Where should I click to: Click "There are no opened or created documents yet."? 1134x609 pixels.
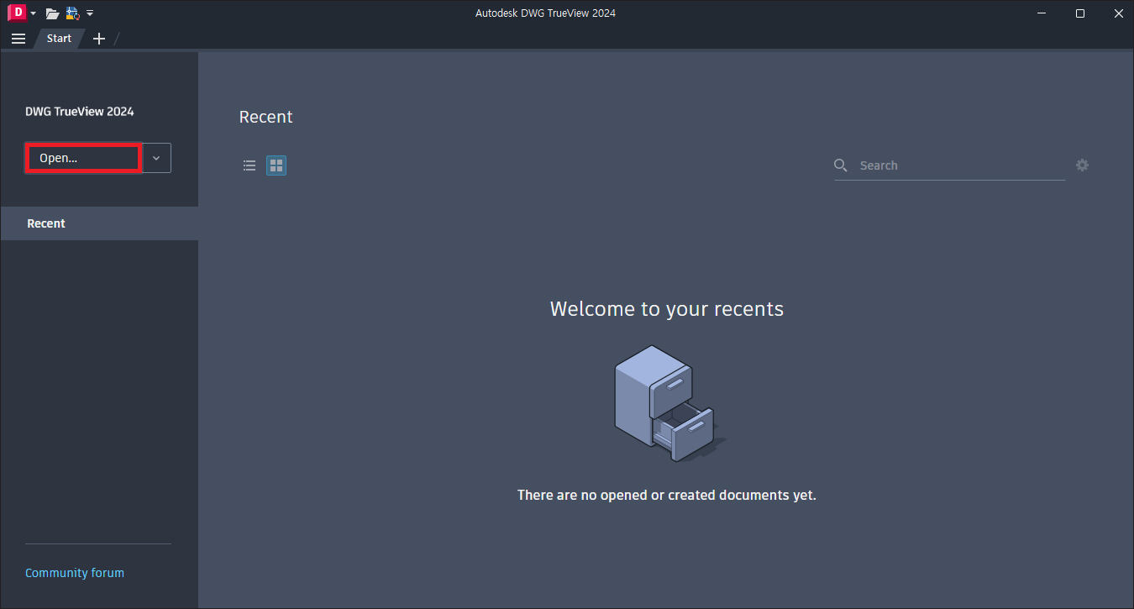(667, 496)
